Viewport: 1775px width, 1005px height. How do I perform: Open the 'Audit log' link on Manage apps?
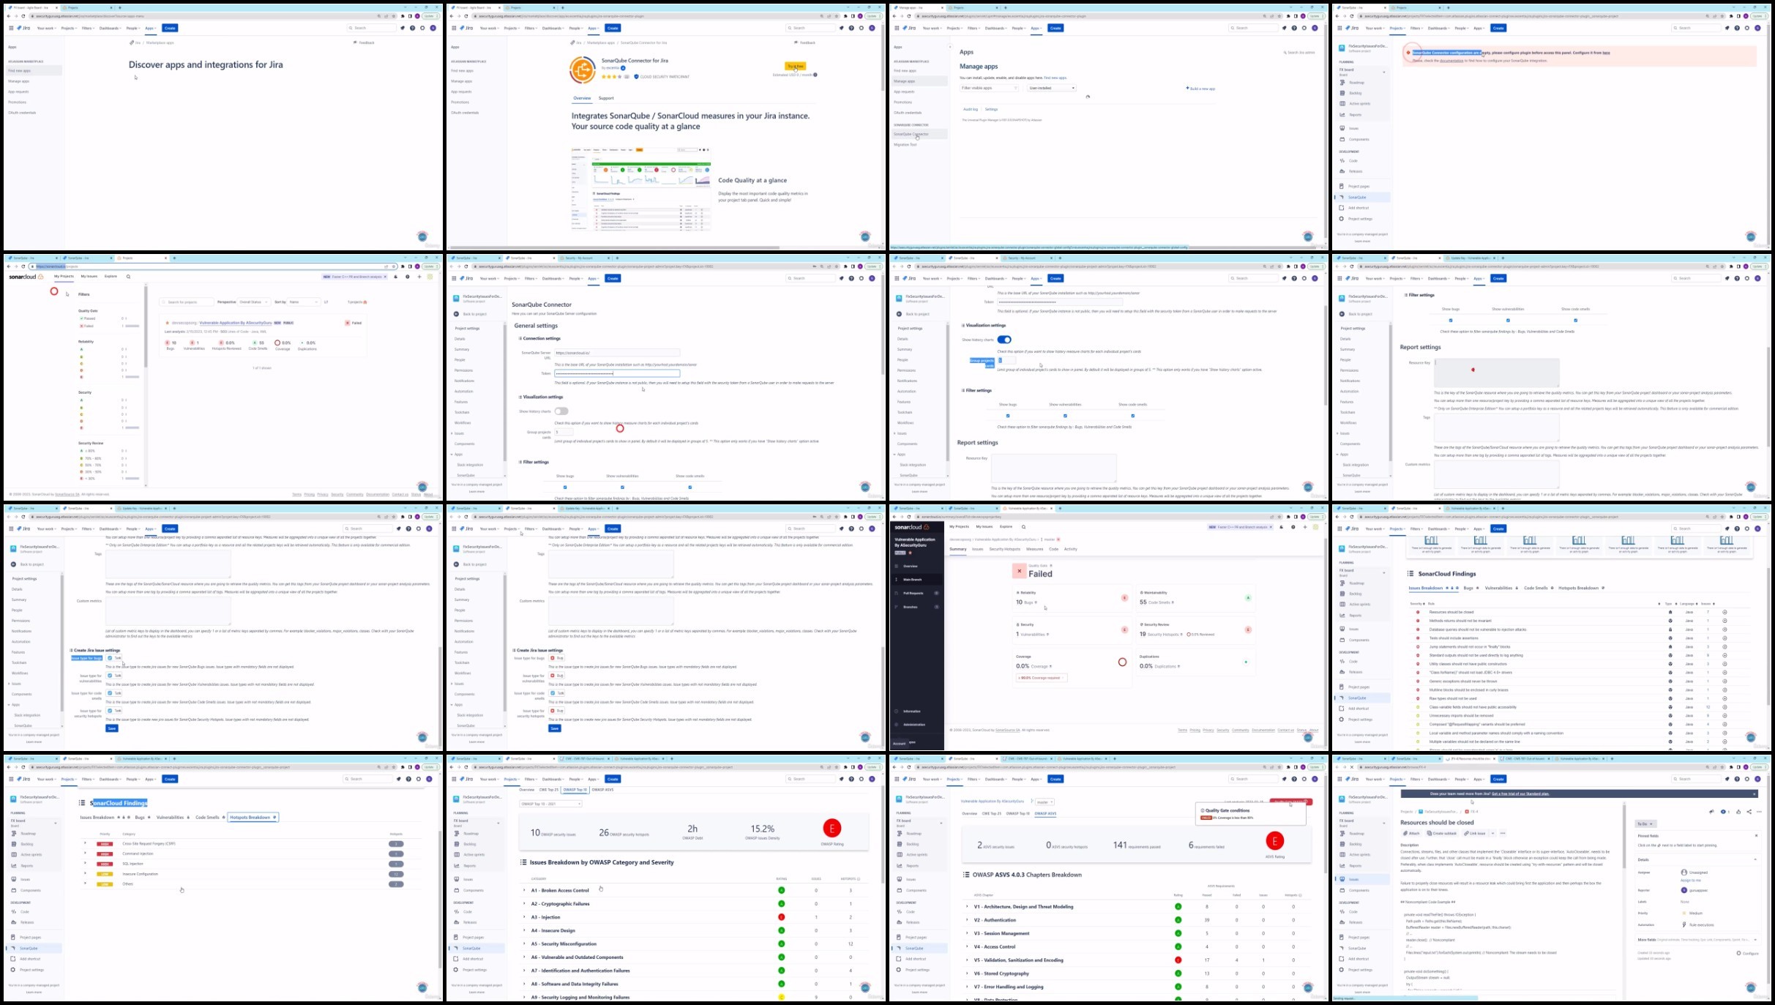970,109
